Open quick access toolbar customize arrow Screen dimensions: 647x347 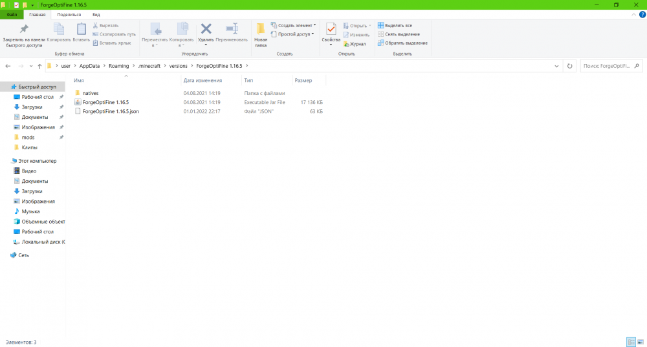[32, 5]
